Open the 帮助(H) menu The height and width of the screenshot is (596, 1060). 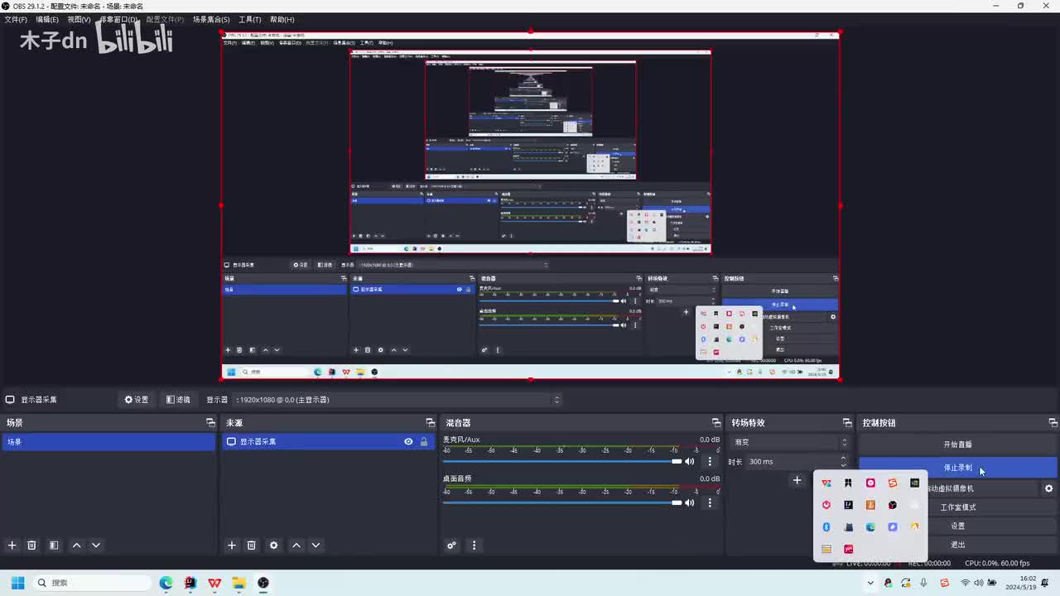pos(282,19)
